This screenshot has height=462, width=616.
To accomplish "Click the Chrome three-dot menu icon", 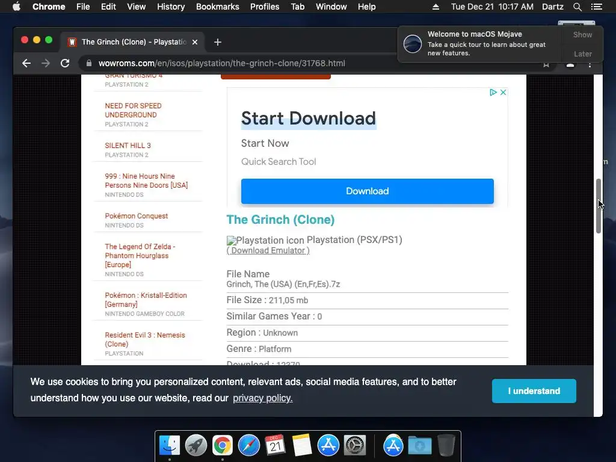I will [x=590, y=65].
